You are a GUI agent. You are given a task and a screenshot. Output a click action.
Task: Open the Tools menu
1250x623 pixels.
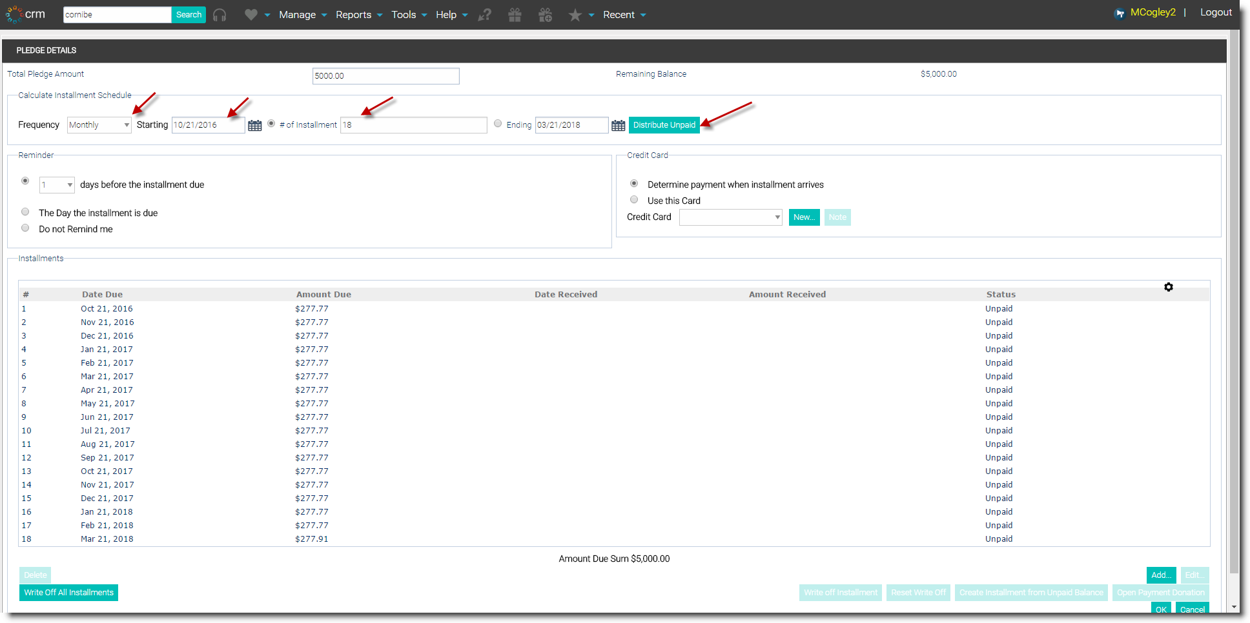point(409,15)
